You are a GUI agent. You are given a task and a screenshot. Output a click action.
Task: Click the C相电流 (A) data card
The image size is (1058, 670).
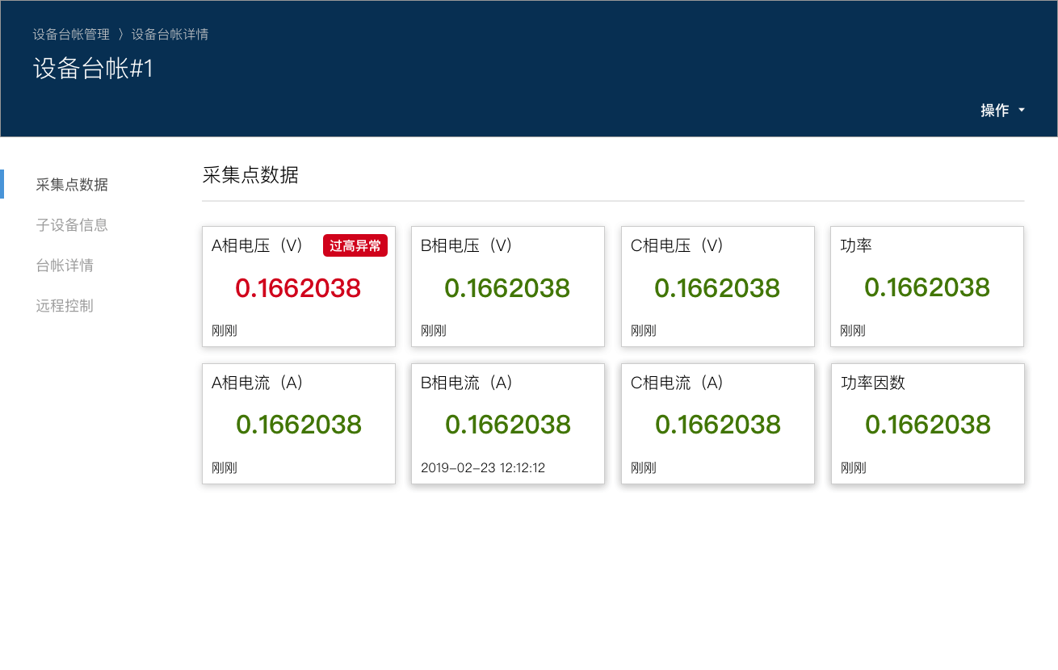pos(717,424)
